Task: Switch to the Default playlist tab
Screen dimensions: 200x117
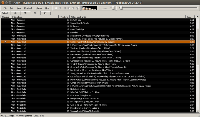Action: pos(5,13)
